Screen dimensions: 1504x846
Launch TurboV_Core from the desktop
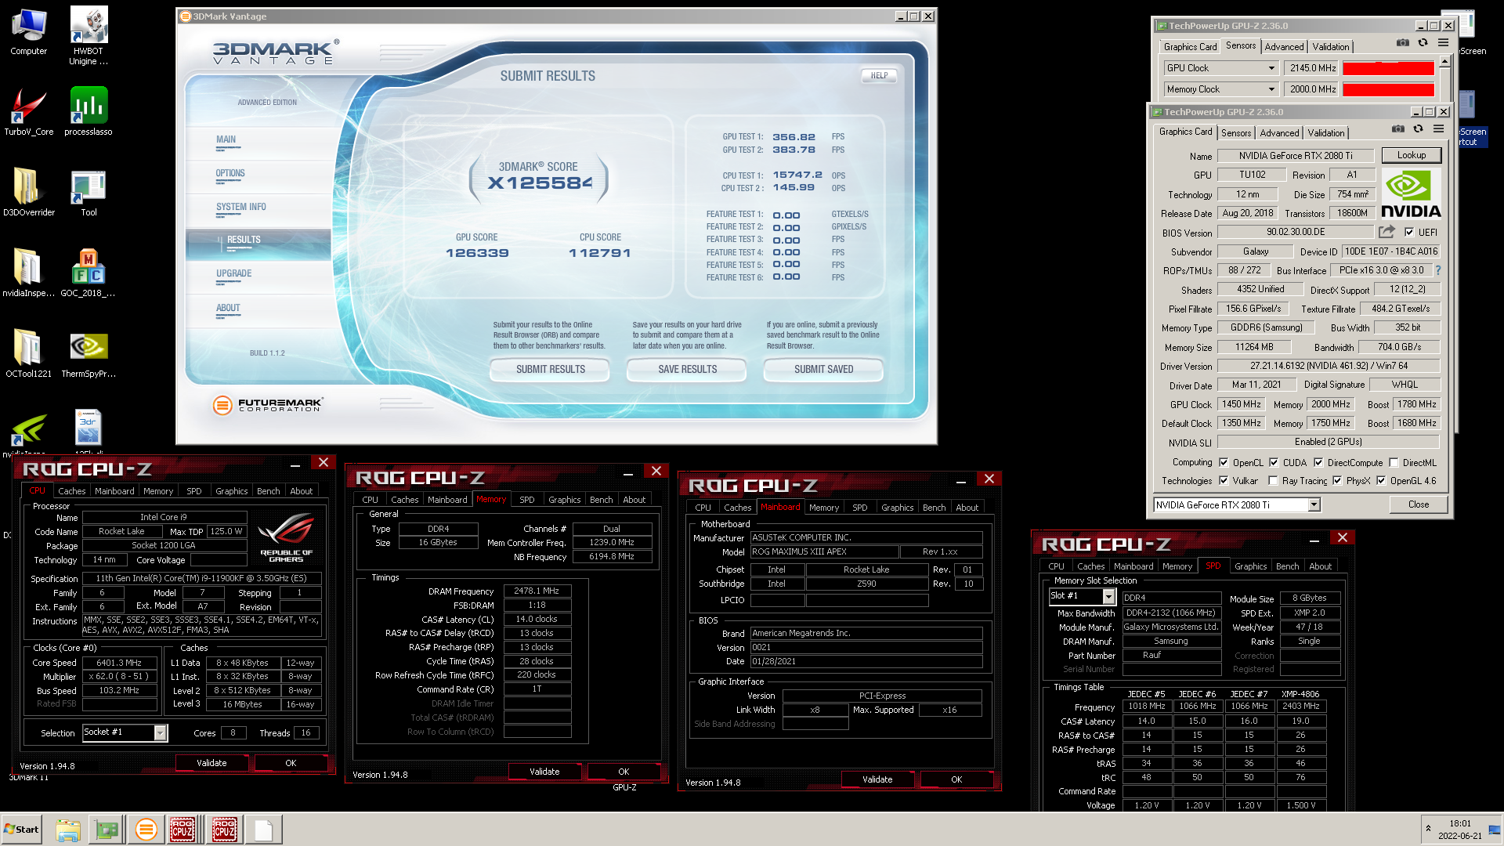pyautogui.click(x=29, y=111)
